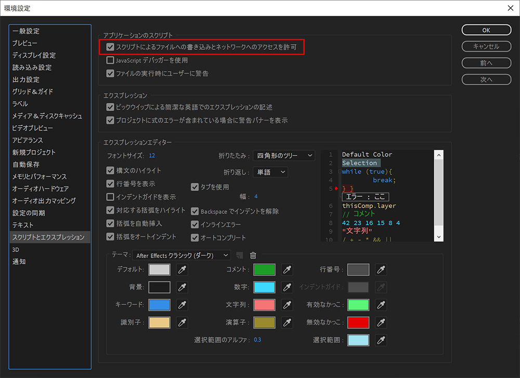Click the eyedropper for 数字 color
Image resolution: width=520 pixels, height=378 pixels.
tap(287, 287)
